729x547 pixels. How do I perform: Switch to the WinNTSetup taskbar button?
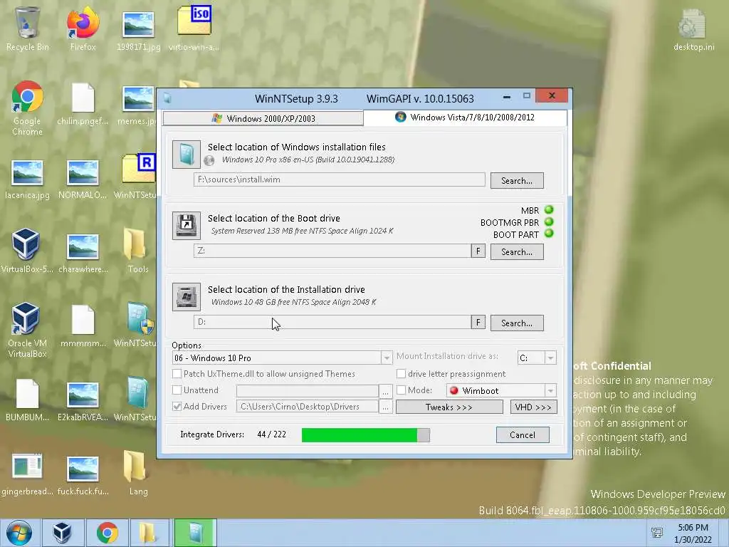coord(195,533)
